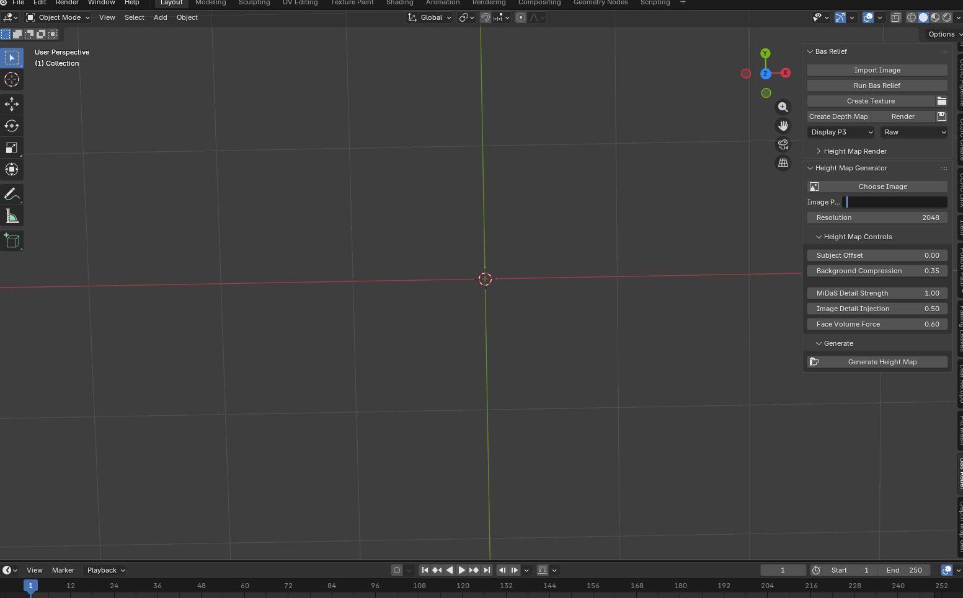This screenshot has width=963, height=598.
Task: Open the timeline View menu
Action: [35, 570]
